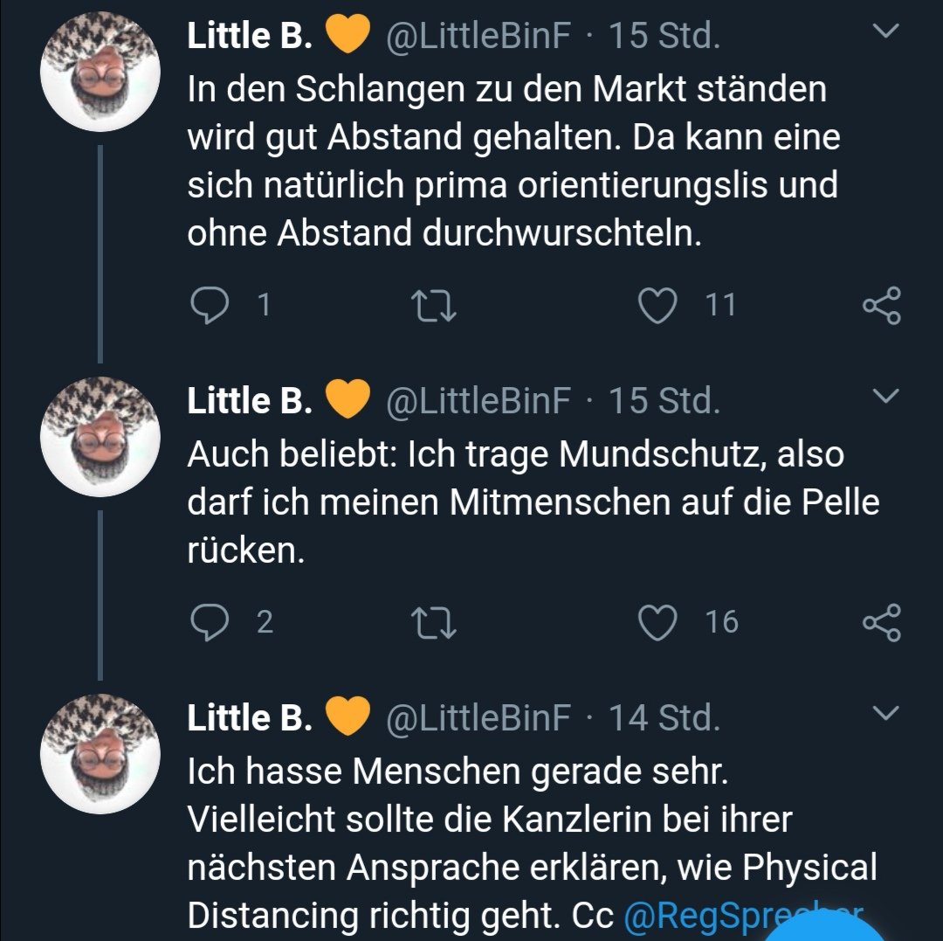Share the Mundschutz tweet
Screen dimensions: 943x941
pyautogui.click(x=881, y=621)
